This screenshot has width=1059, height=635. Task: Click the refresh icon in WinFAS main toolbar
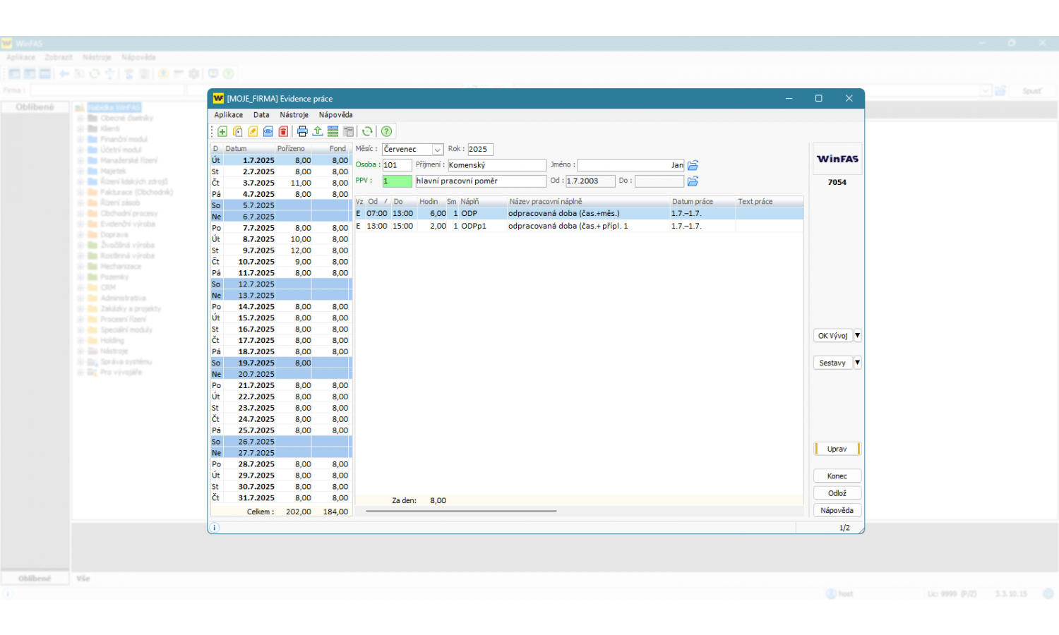tap(95, 73)
